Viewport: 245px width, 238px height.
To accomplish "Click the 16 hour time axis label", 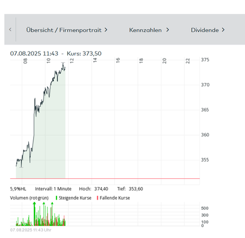I will click(x=118, y=61).
